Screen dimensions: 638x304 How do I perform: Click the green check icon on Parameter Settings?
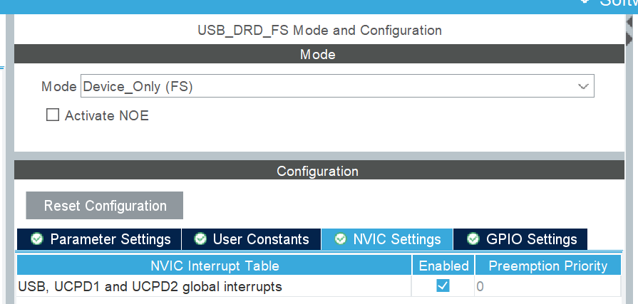pos(36,239)
